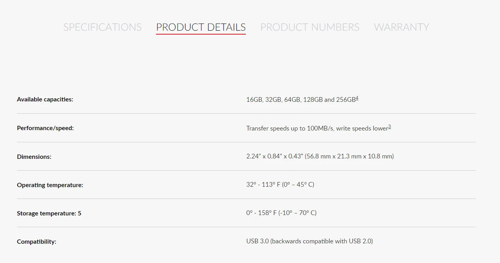Click the Operating temperature label
Image resolution: width=500 pixels, height=263 pixels.
[50, 185]
